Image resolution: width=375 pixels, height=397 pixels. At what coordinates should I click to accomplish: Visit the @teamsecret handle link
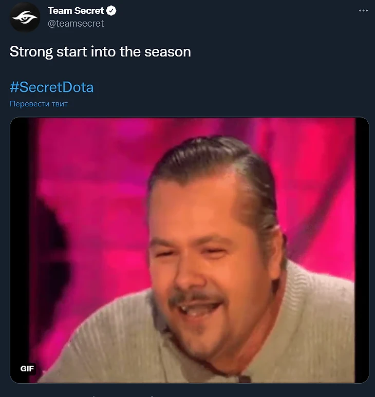click(x=76, y=23)
